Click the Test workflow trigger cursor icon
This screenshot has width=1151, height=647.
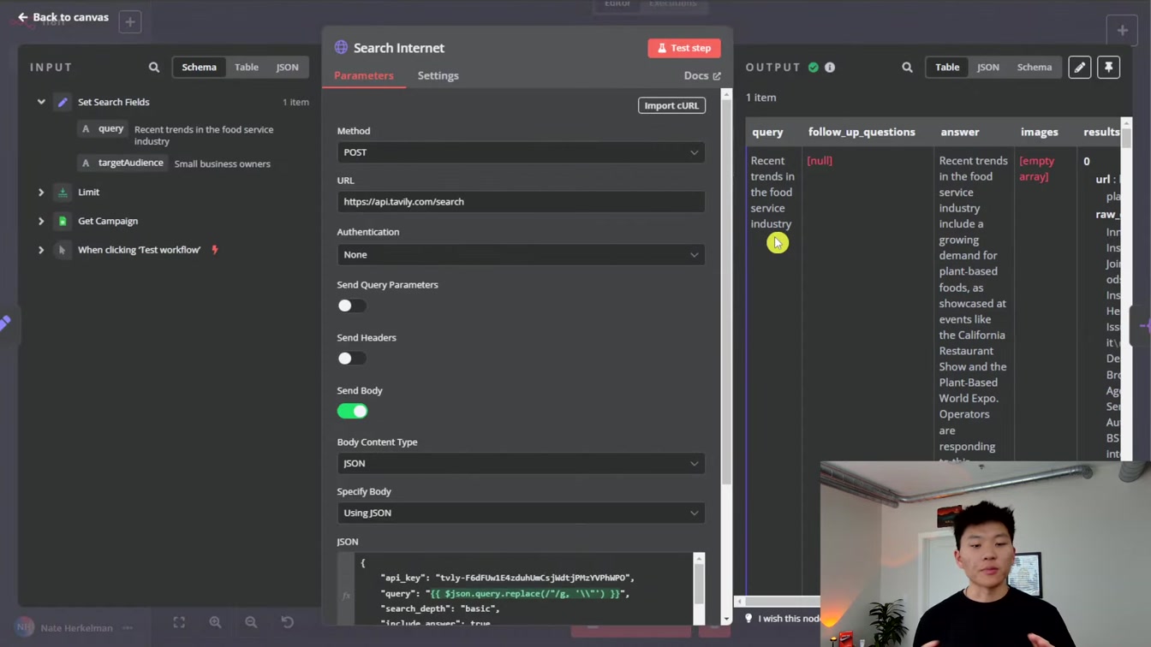(63, 250)
